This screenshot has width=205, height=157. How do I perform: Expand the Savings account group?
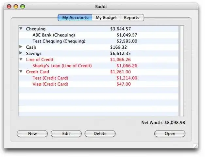coord(21,53)
